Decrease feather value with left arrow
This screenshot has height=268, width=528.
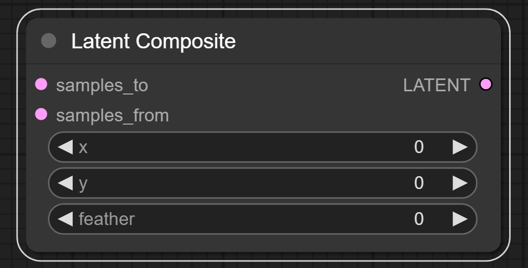tap(65, 219)
